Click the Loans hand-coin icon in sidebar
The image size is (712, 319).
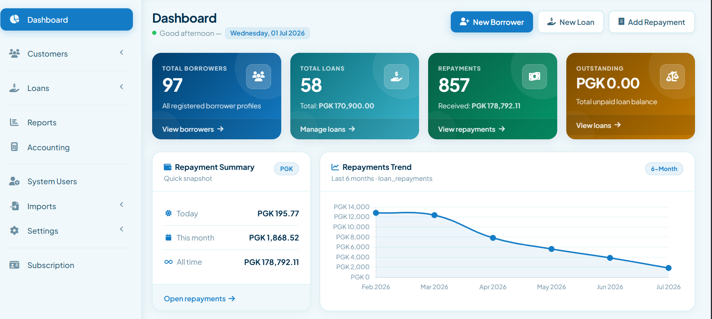[14, 88]
